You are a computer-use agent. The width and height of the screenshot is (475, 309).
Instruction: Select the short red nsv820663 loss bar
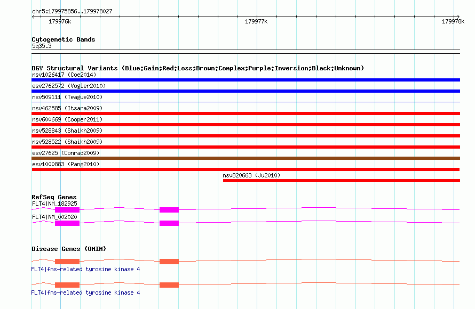click(342, 181)
